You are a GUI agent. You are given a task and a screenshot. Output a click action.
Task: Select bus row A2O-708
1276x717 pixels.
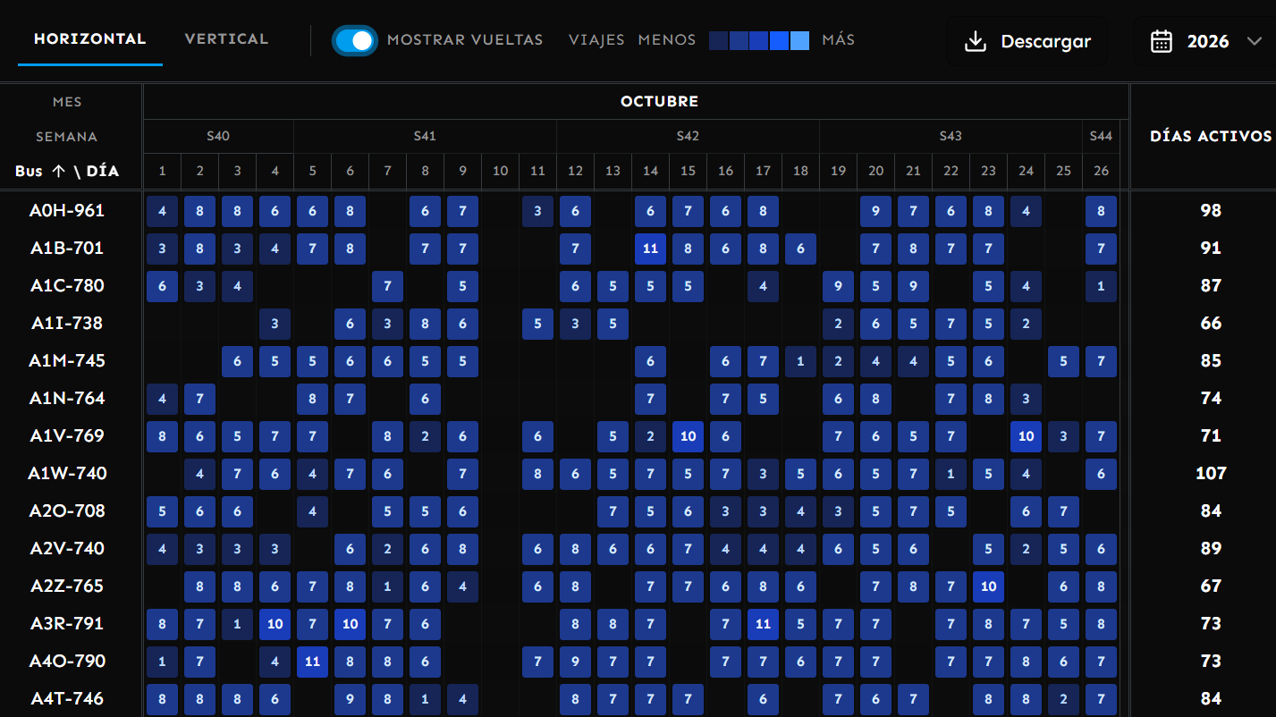(67, 511)
